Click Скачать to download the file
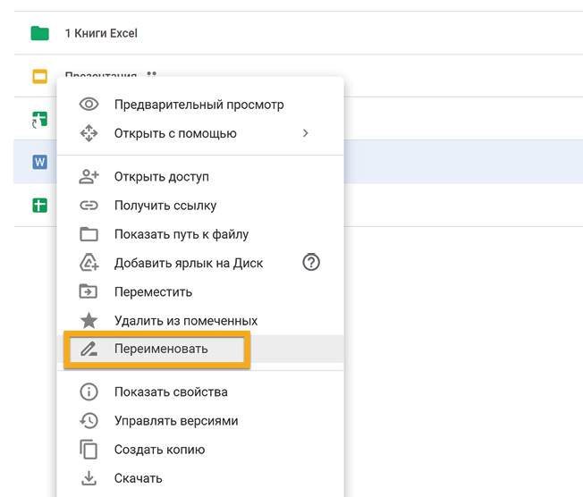 [x=138, y=478]
